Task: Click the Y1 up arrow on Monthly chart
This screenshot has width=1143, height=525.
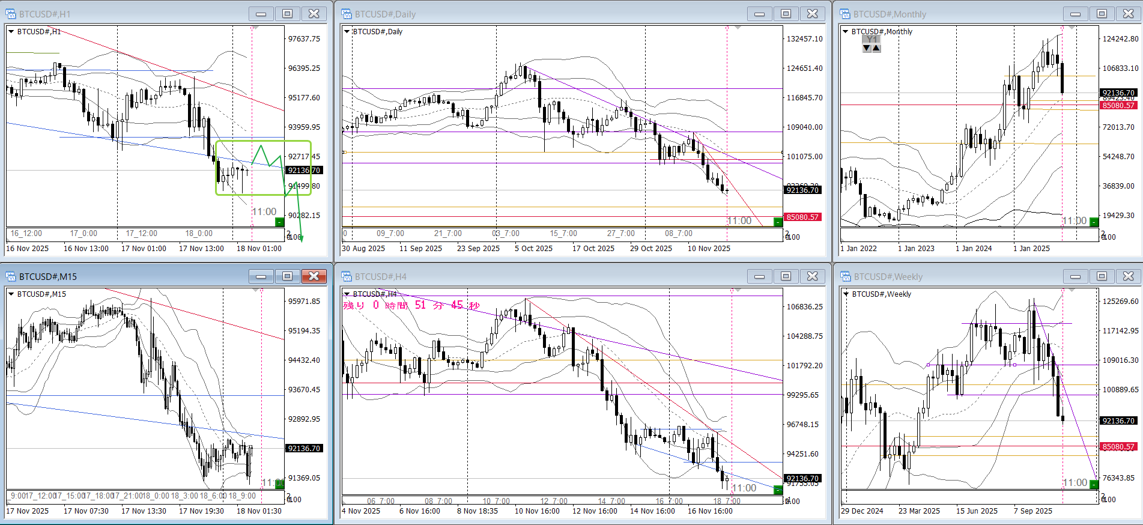Action: coord(876,49)
